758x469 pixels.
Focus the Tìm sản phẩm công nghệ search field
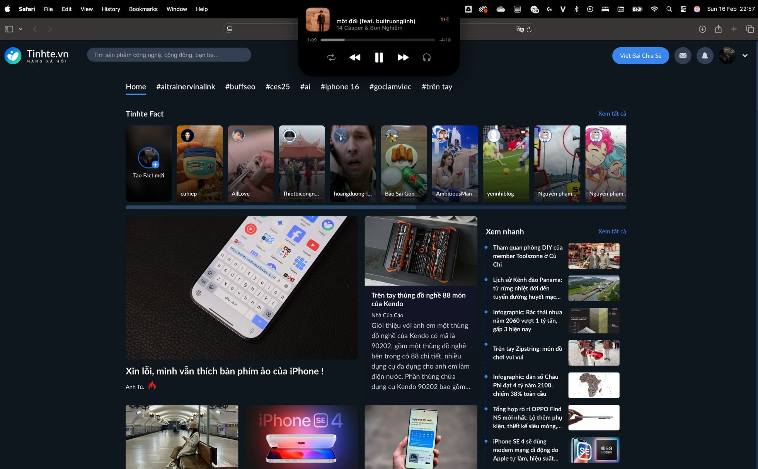click(x=169, y=55)
